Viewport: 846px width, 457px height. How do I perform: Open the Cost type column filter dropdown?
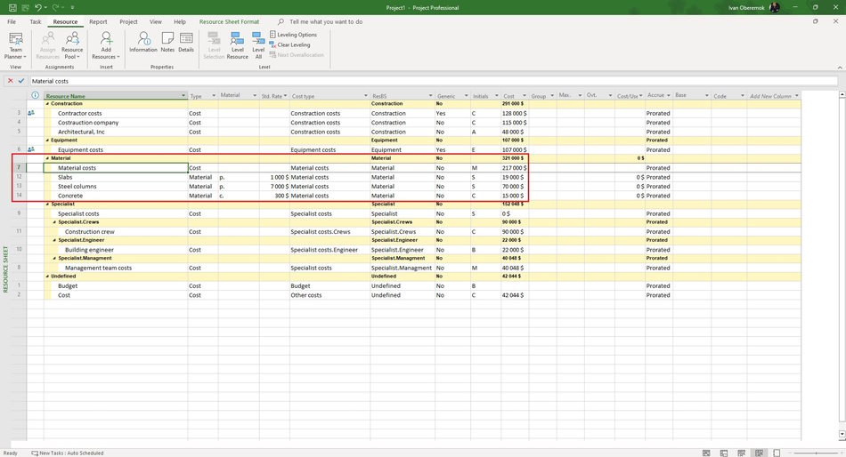point(366,96)
